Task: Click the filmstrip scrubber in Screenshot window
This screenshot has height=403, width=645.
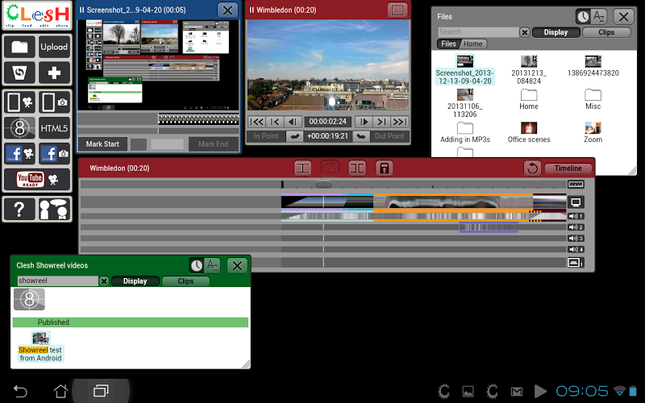Action: (x=198, y=118)
